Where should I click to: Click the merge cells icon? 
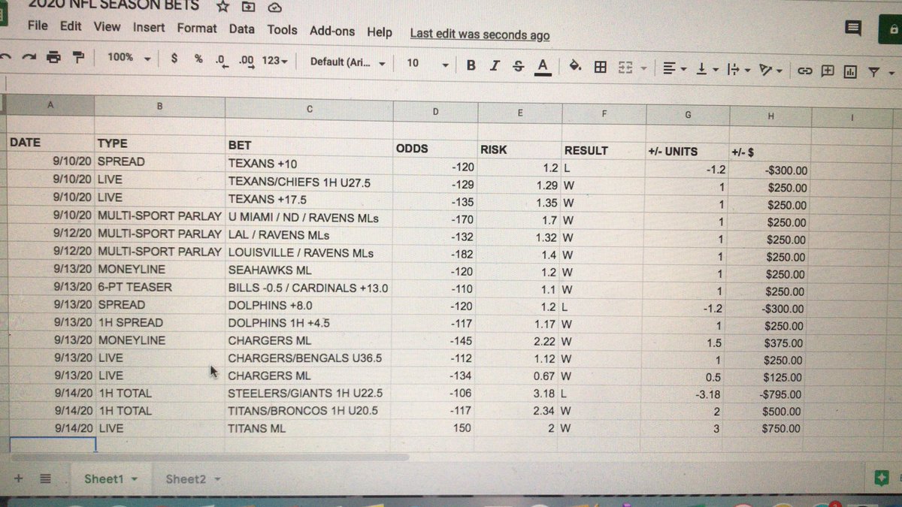[x=625, y=68]
